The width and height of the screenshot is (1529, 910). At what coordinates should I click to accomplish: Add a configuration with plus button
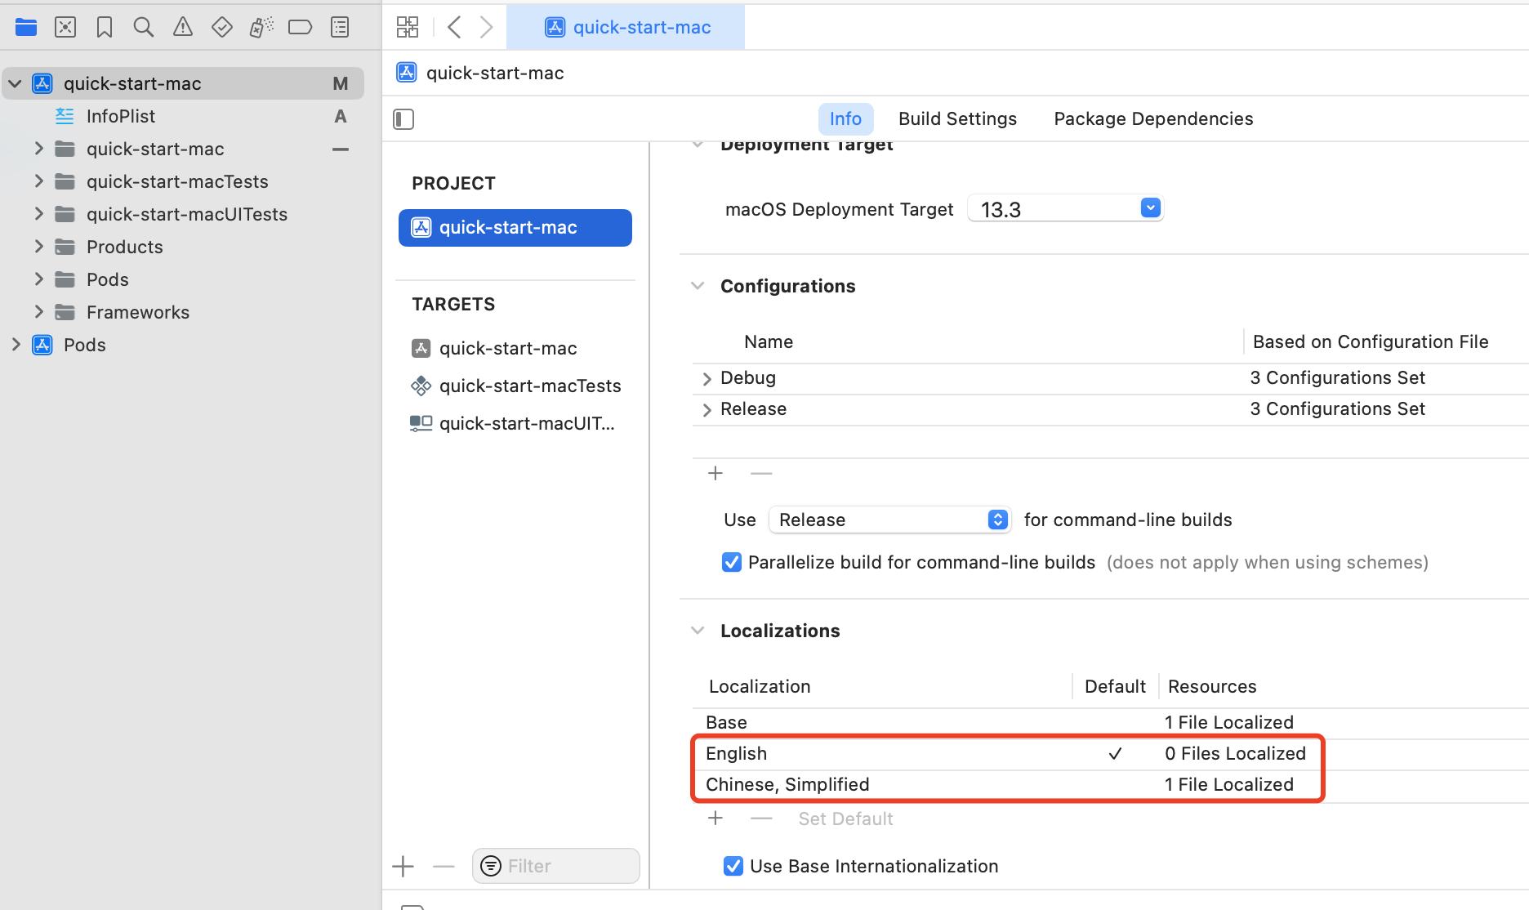tap(715, 473)
